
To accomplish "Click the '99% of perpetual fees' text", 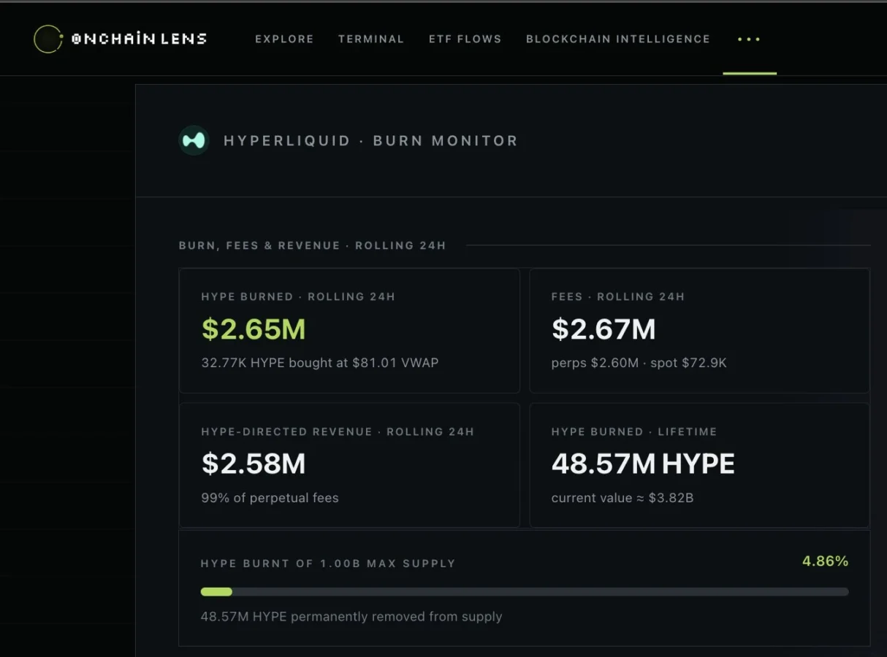I will point(270,499).
